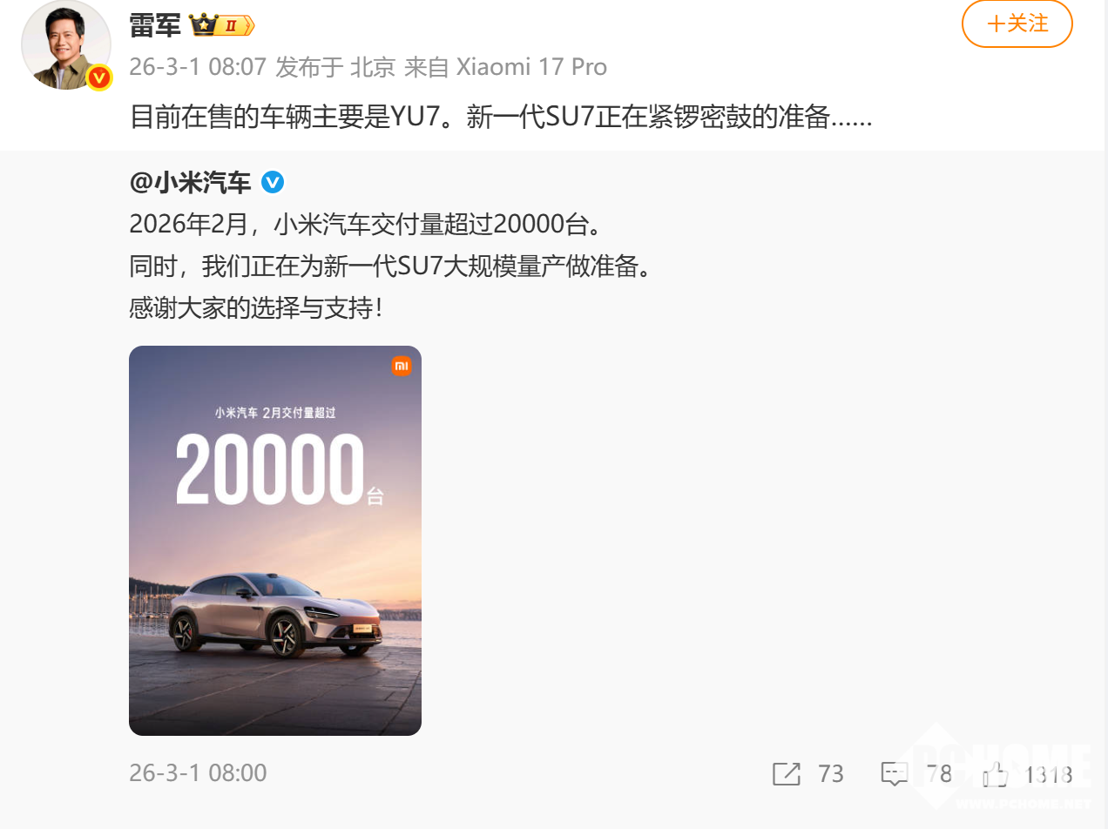Click the 26-3-1 08:00 repost timestamp

(x=198, y=773)
